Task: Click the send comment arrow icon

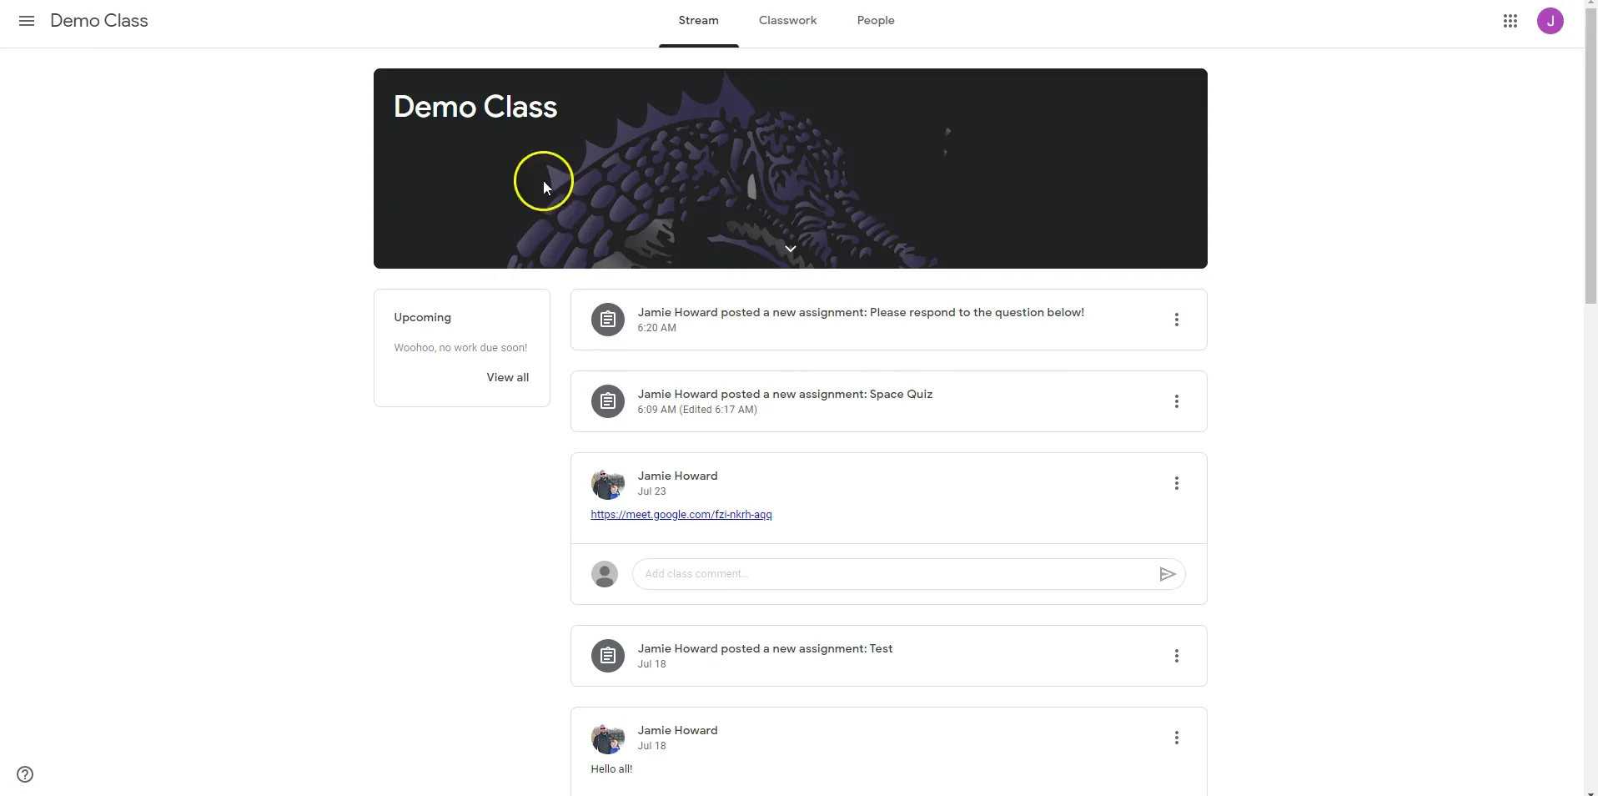Action: click(1168, 574)
